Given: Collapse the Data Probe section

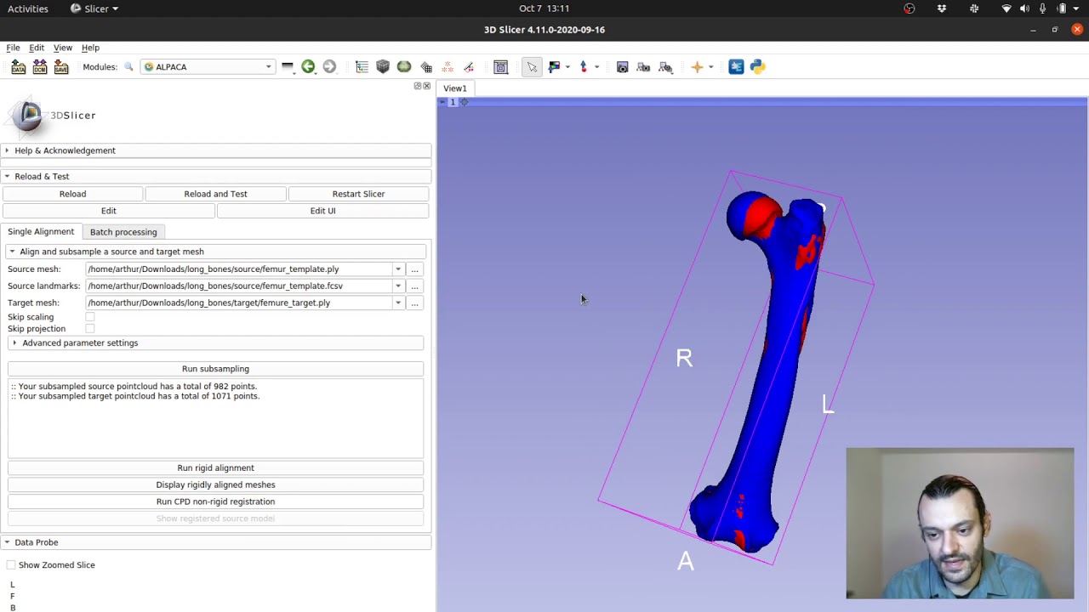Looking at the screenshot, I should tap(216, 542).
